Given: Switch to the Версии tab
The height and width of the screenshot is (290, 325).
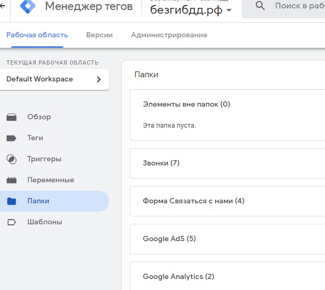Looking at the screenshot, I should pyautogui.click(x=99, y=35).
